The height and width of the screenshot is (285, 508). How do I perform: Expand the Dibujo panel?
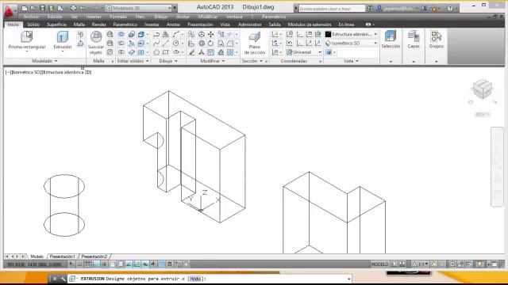[168, 61]
